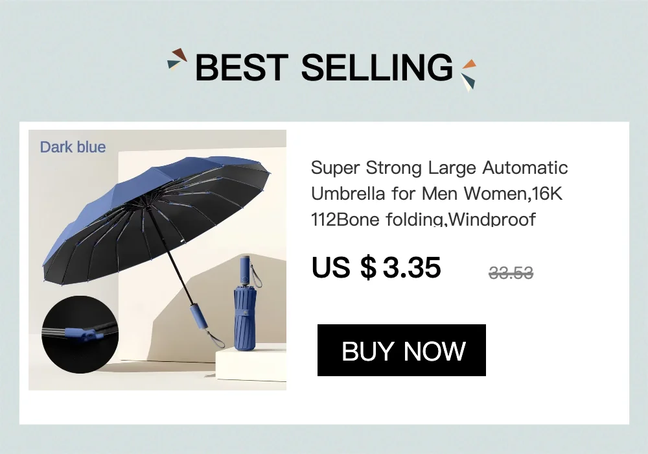The width and height of the screenshot is (648, 454).
Task: Click the orange triangle decoration right of heading
Action: [x=469, y=64]
